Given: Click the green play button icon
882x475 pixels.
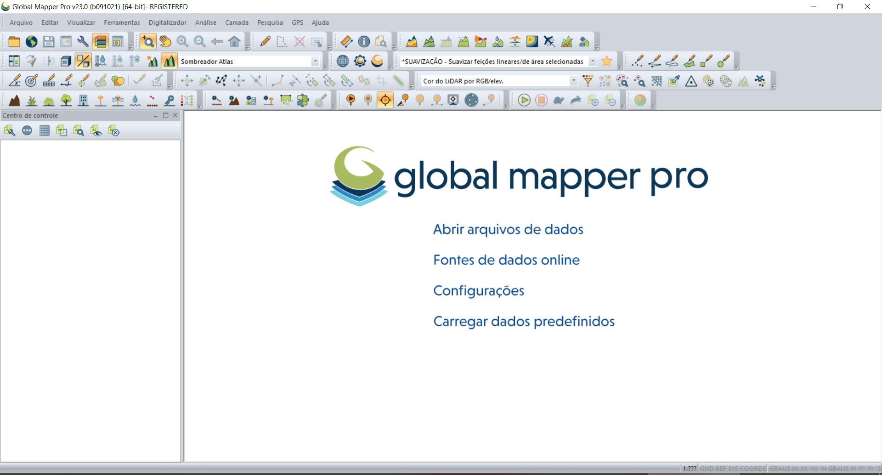Looking at the screenshot, I should click(524, 100).
